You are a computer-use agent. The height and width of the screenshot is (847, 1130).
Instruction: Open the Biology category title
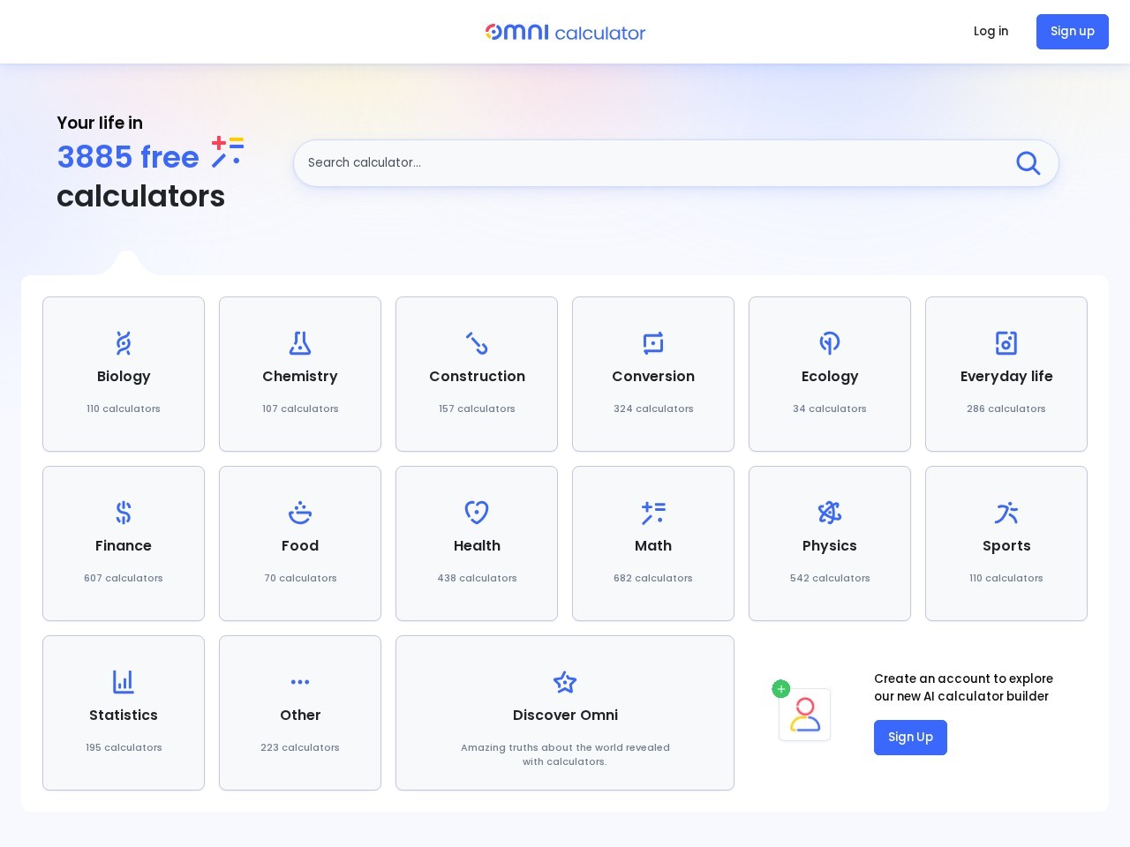coord(124,376)
